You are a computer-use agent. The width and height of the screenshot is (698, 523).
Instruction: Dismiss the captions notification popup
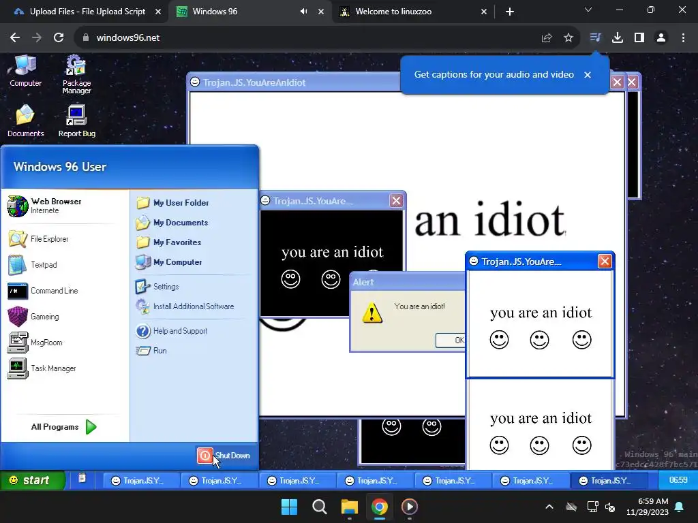click(x=588, y=75)
